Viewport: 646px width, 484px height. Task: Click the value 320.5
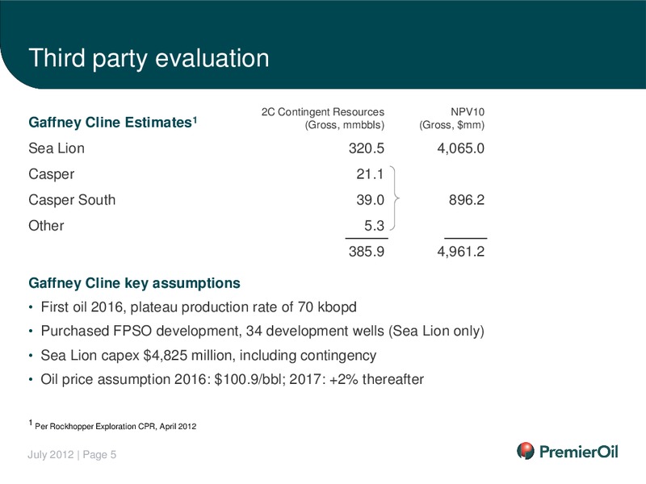pyautogui.click(x=367, y=148)
